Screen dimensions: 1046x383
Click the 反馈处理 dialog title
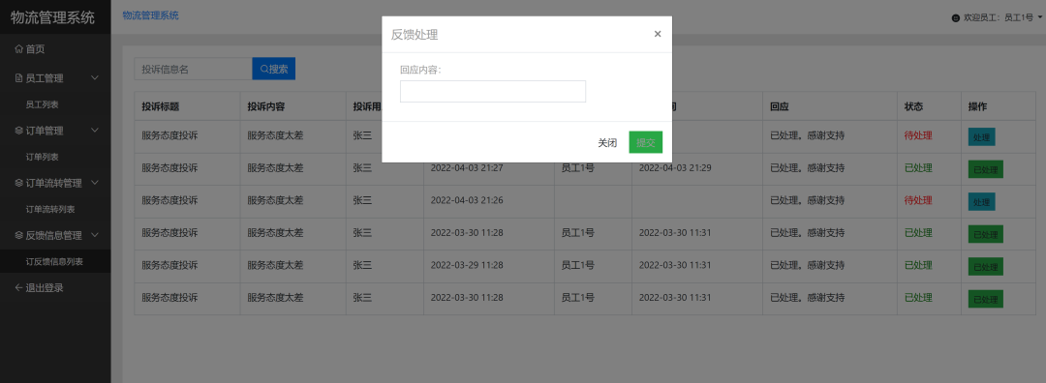415,35
